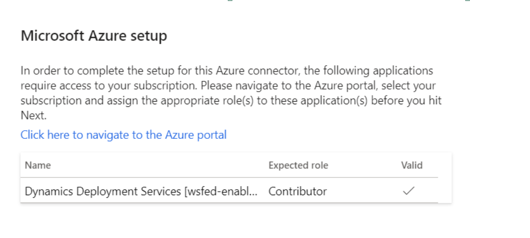This screenshot has height=238, width=530.
Task: Sort by the Expected role column header
Action: 298,165
